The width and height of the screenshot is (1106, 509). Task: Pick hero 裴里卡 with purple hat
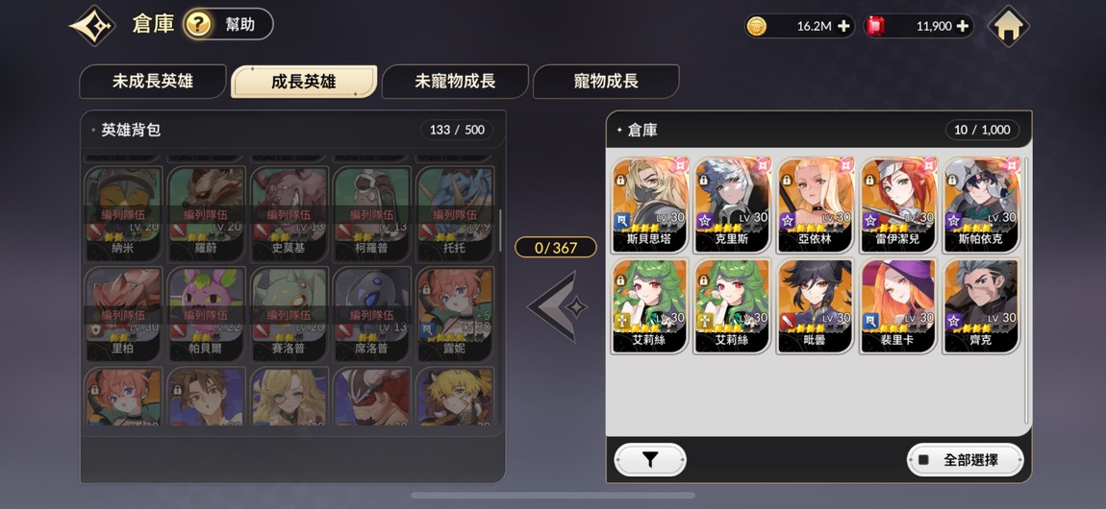click(898, 305)
